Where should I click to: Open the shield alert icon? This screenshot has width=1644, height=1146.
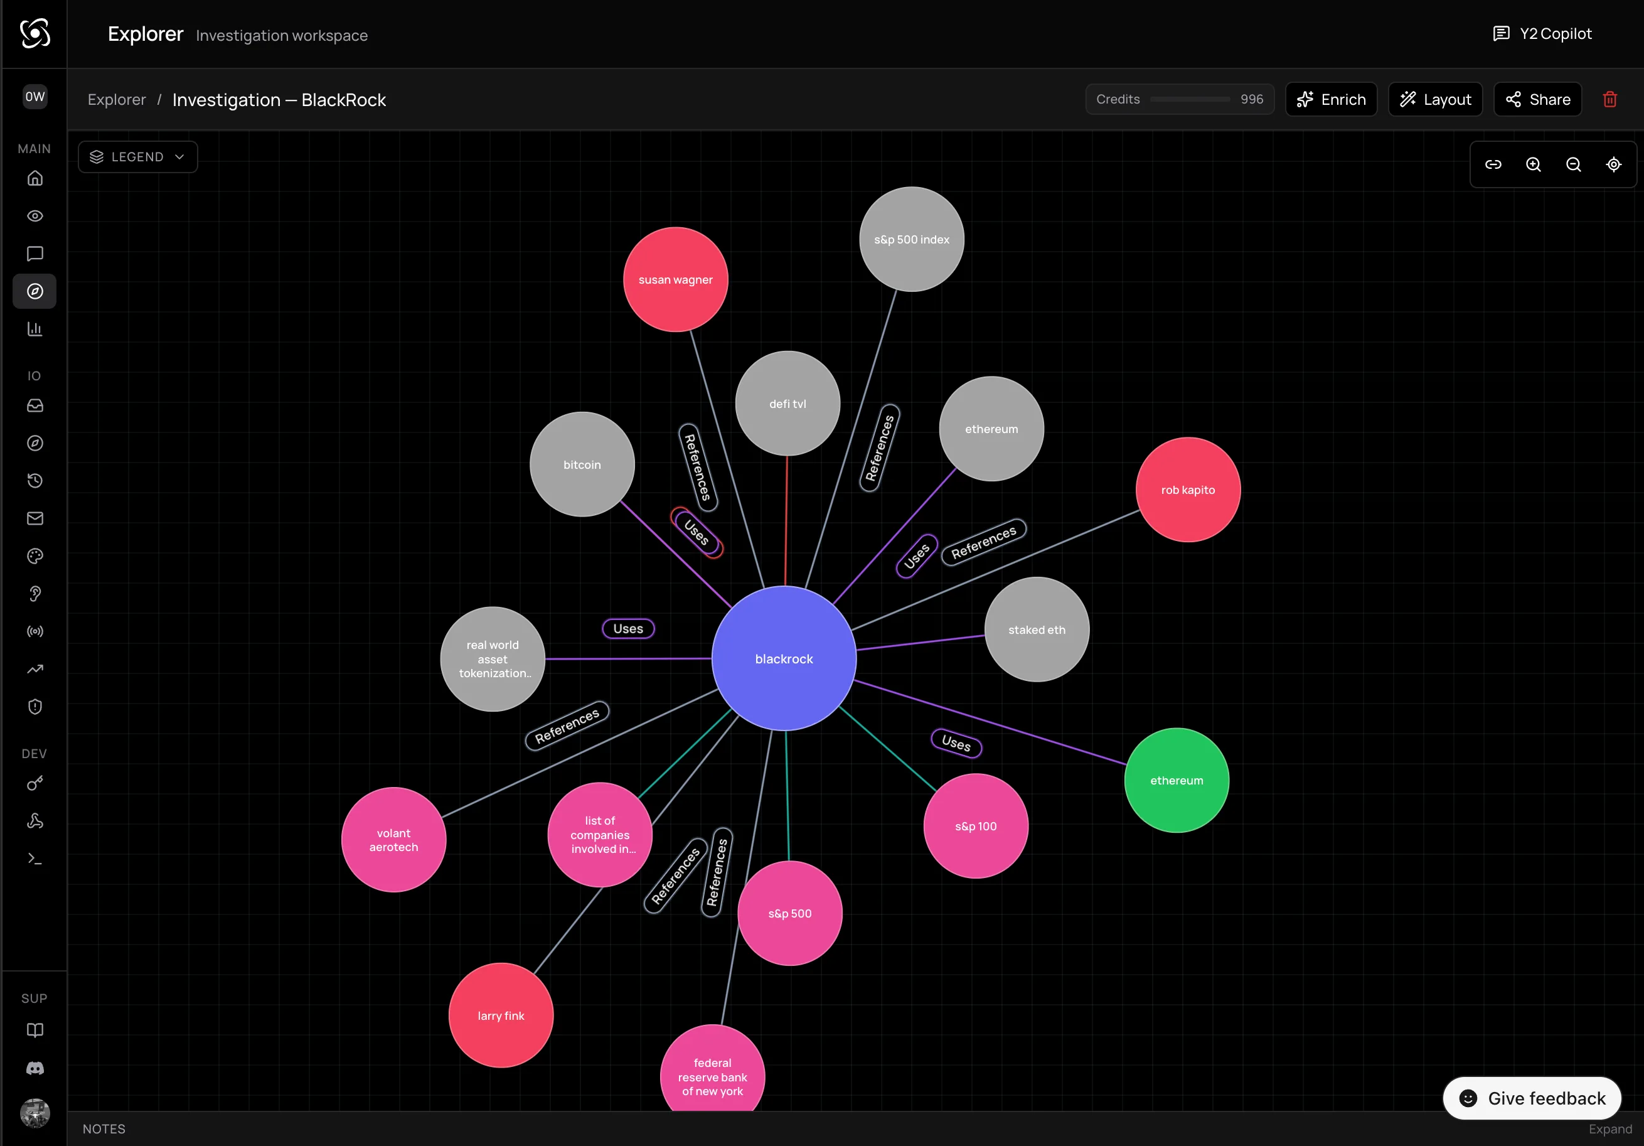pos(35,707)
